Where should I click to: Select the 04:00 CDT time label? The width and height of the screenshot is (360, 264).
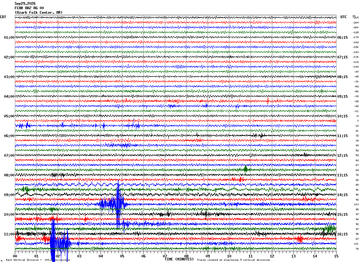9,97
